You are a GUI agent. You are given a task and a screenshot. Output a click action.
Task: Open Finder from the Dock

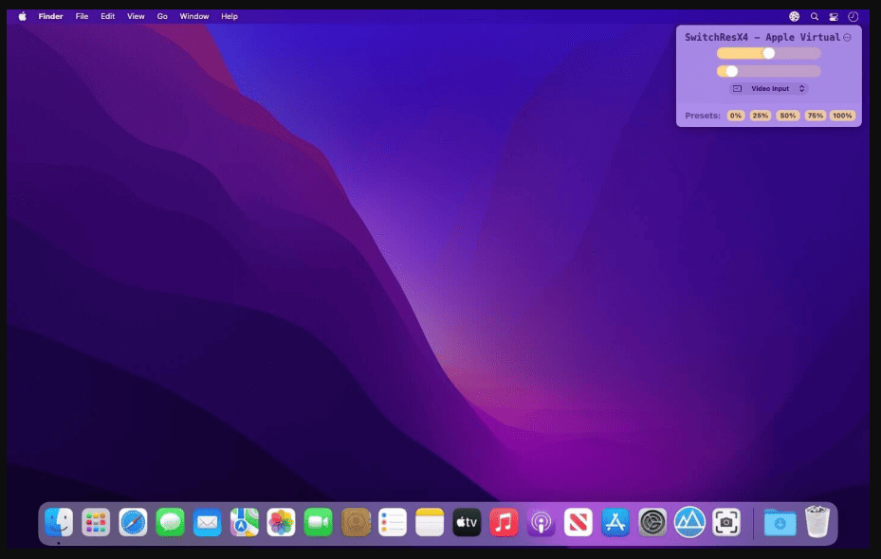coord(59,522)
